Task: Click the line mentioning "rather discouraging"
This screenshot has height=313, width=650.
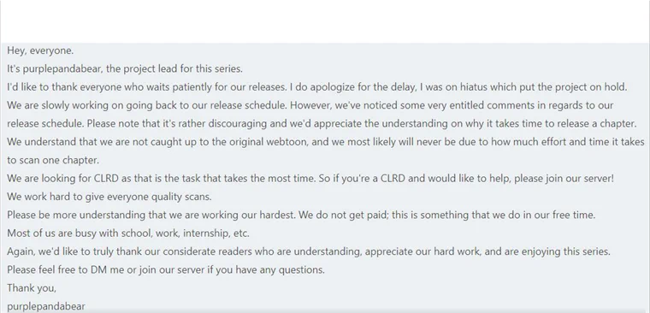Action: coord(322,123)
